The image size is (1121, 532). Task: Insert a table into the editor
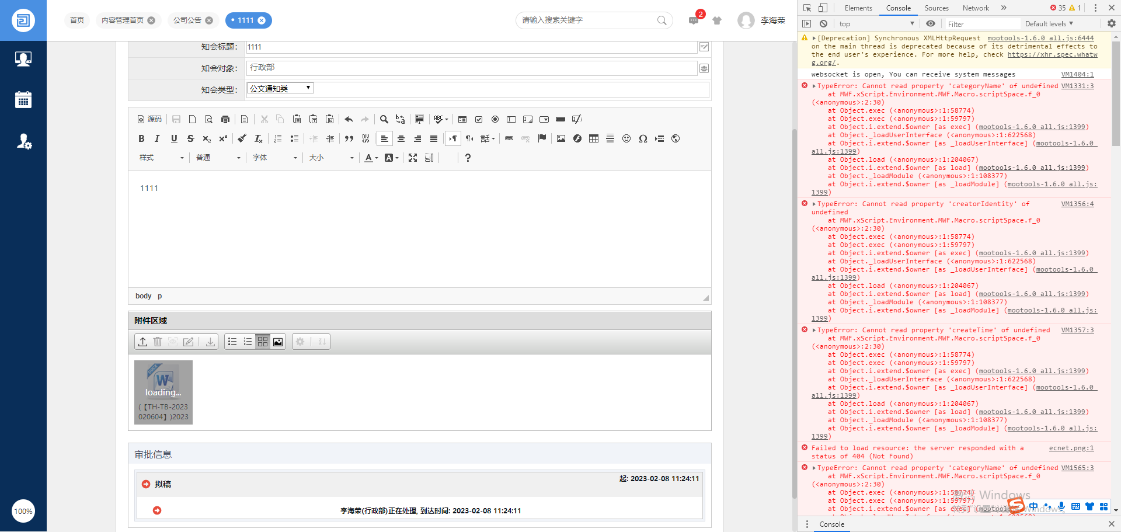click(x=594, y=138)
